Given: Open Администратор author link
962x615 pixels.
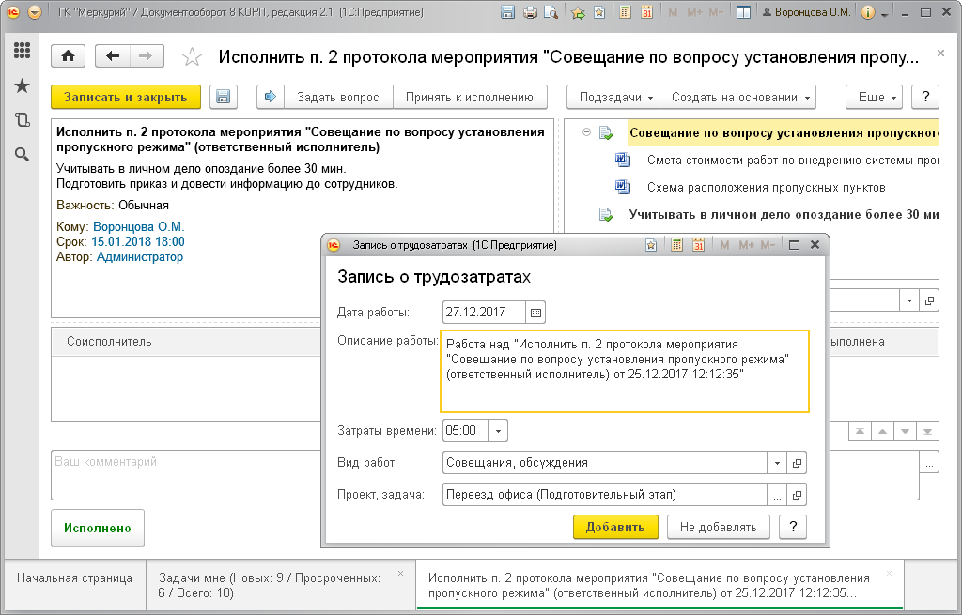Looking at the screenshot, I should [x=140, y=257].
